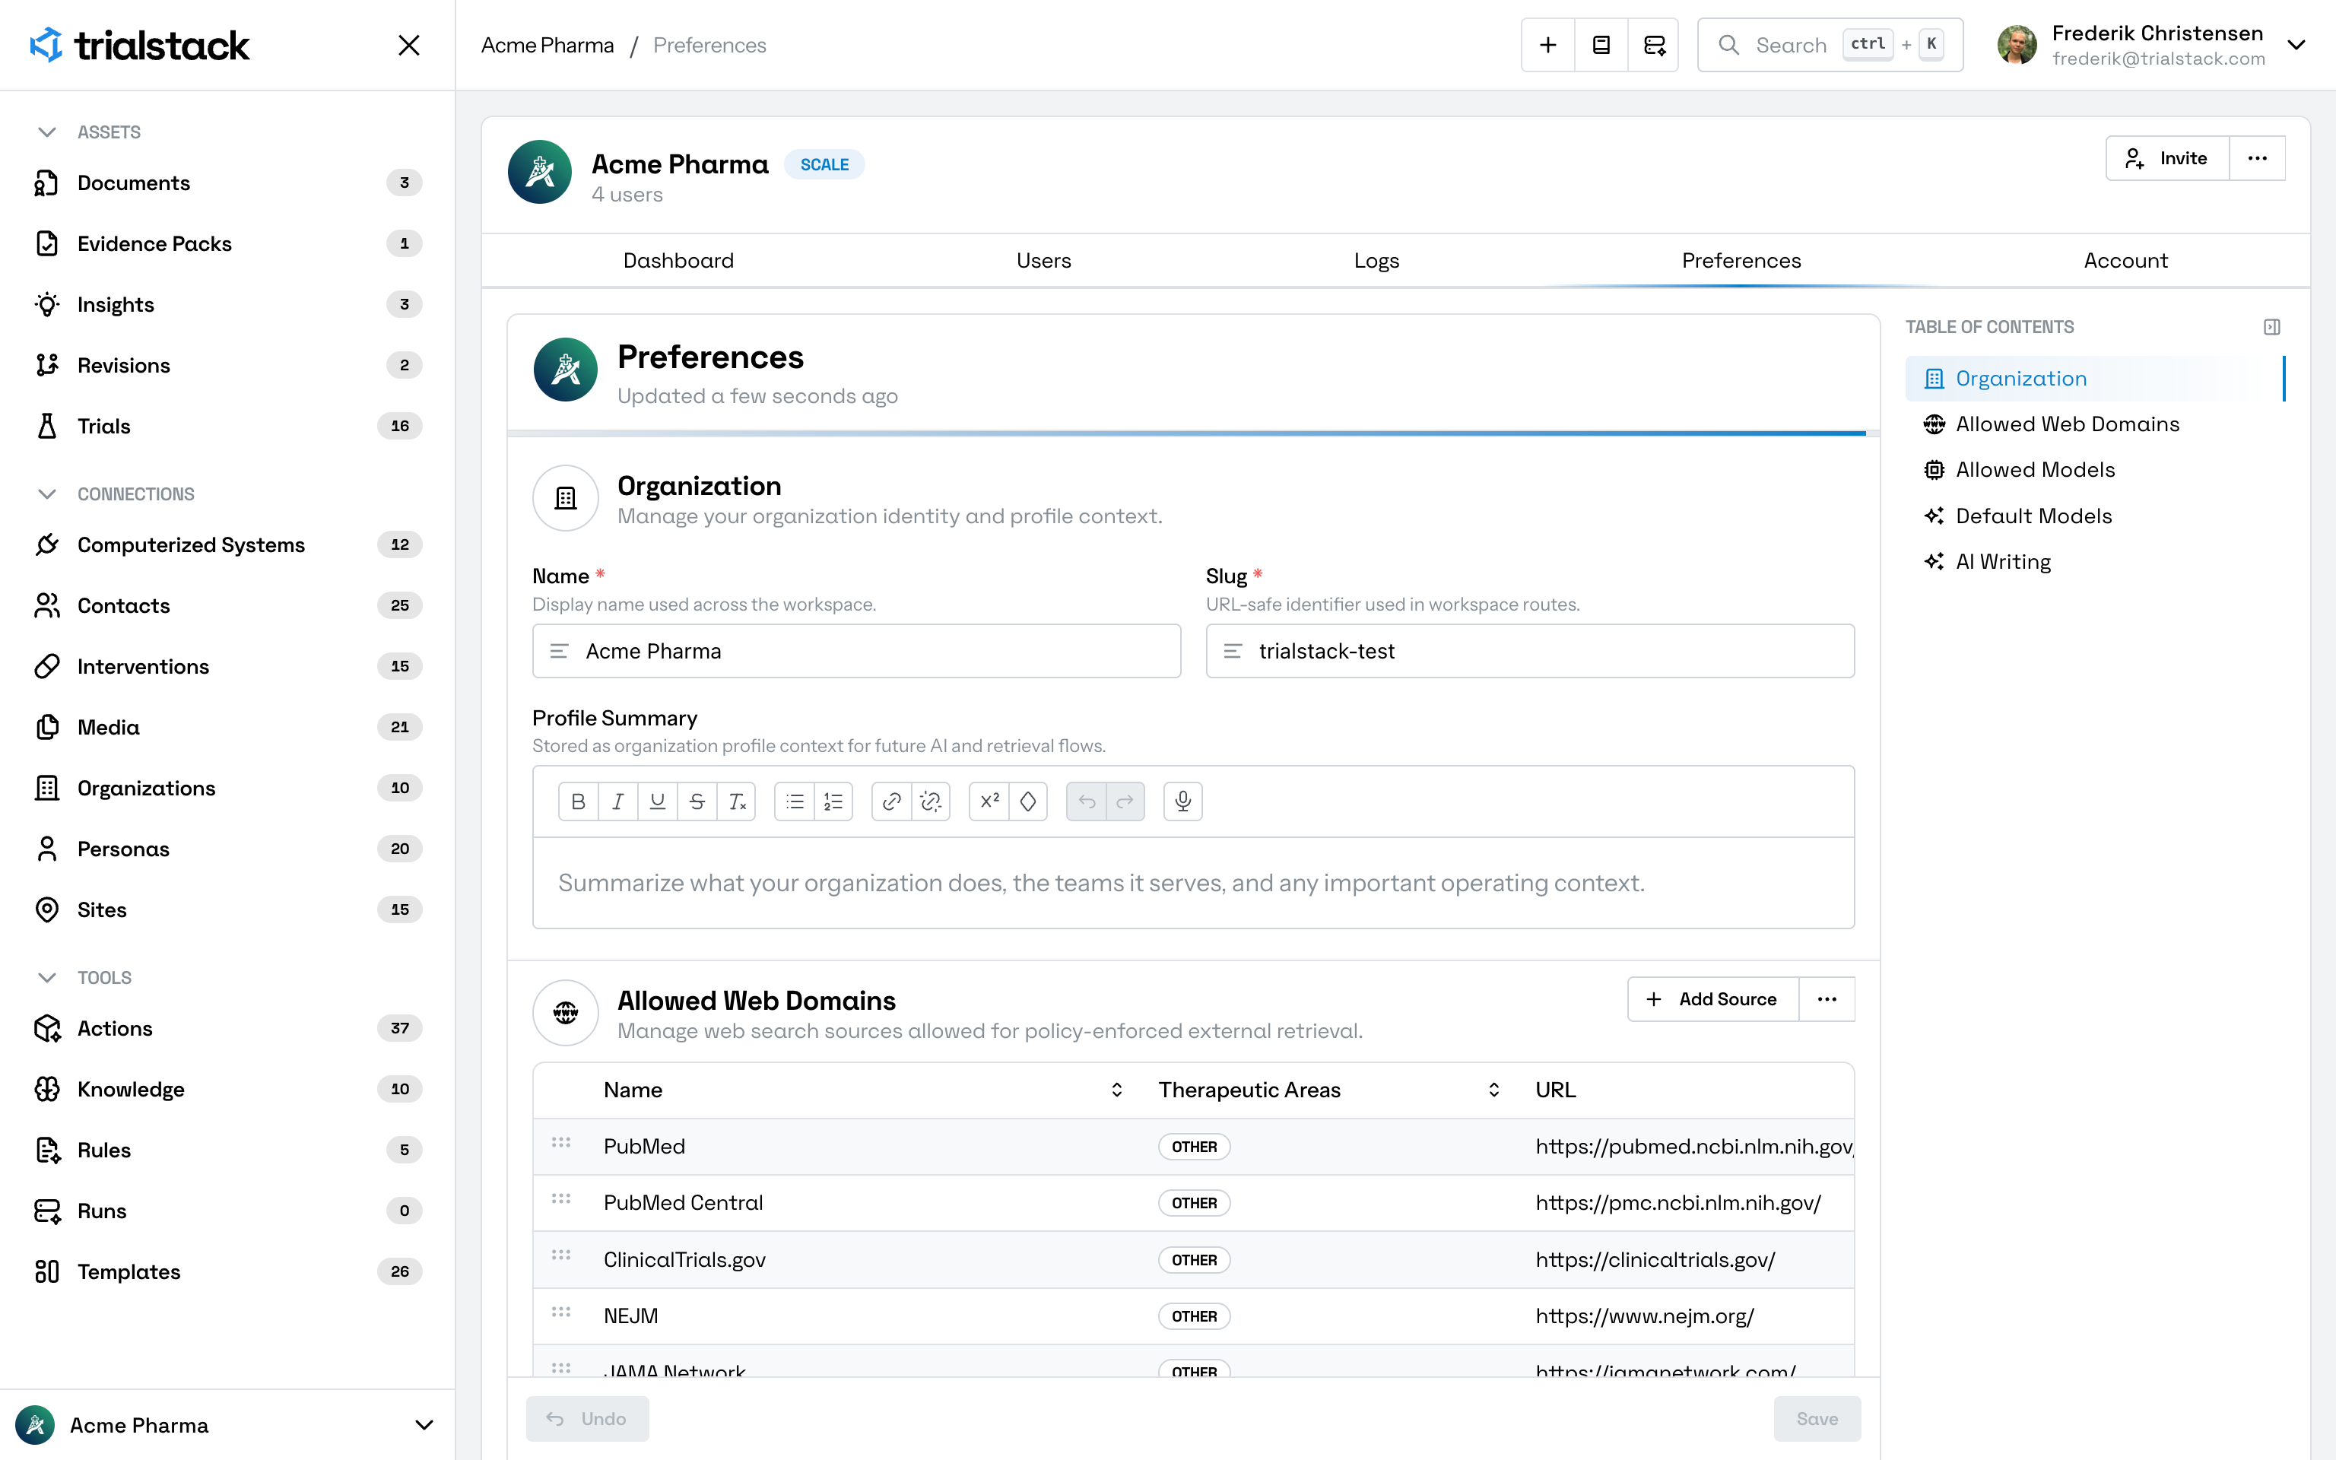Viewport: 2336px width, 1460px height.
Task: Toggle bold formatting in Profile Summary
Action: click(578, 801)
